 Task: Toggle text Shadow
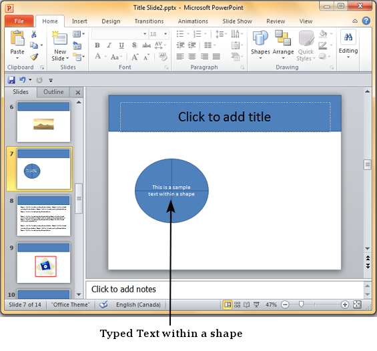(134, 45)
